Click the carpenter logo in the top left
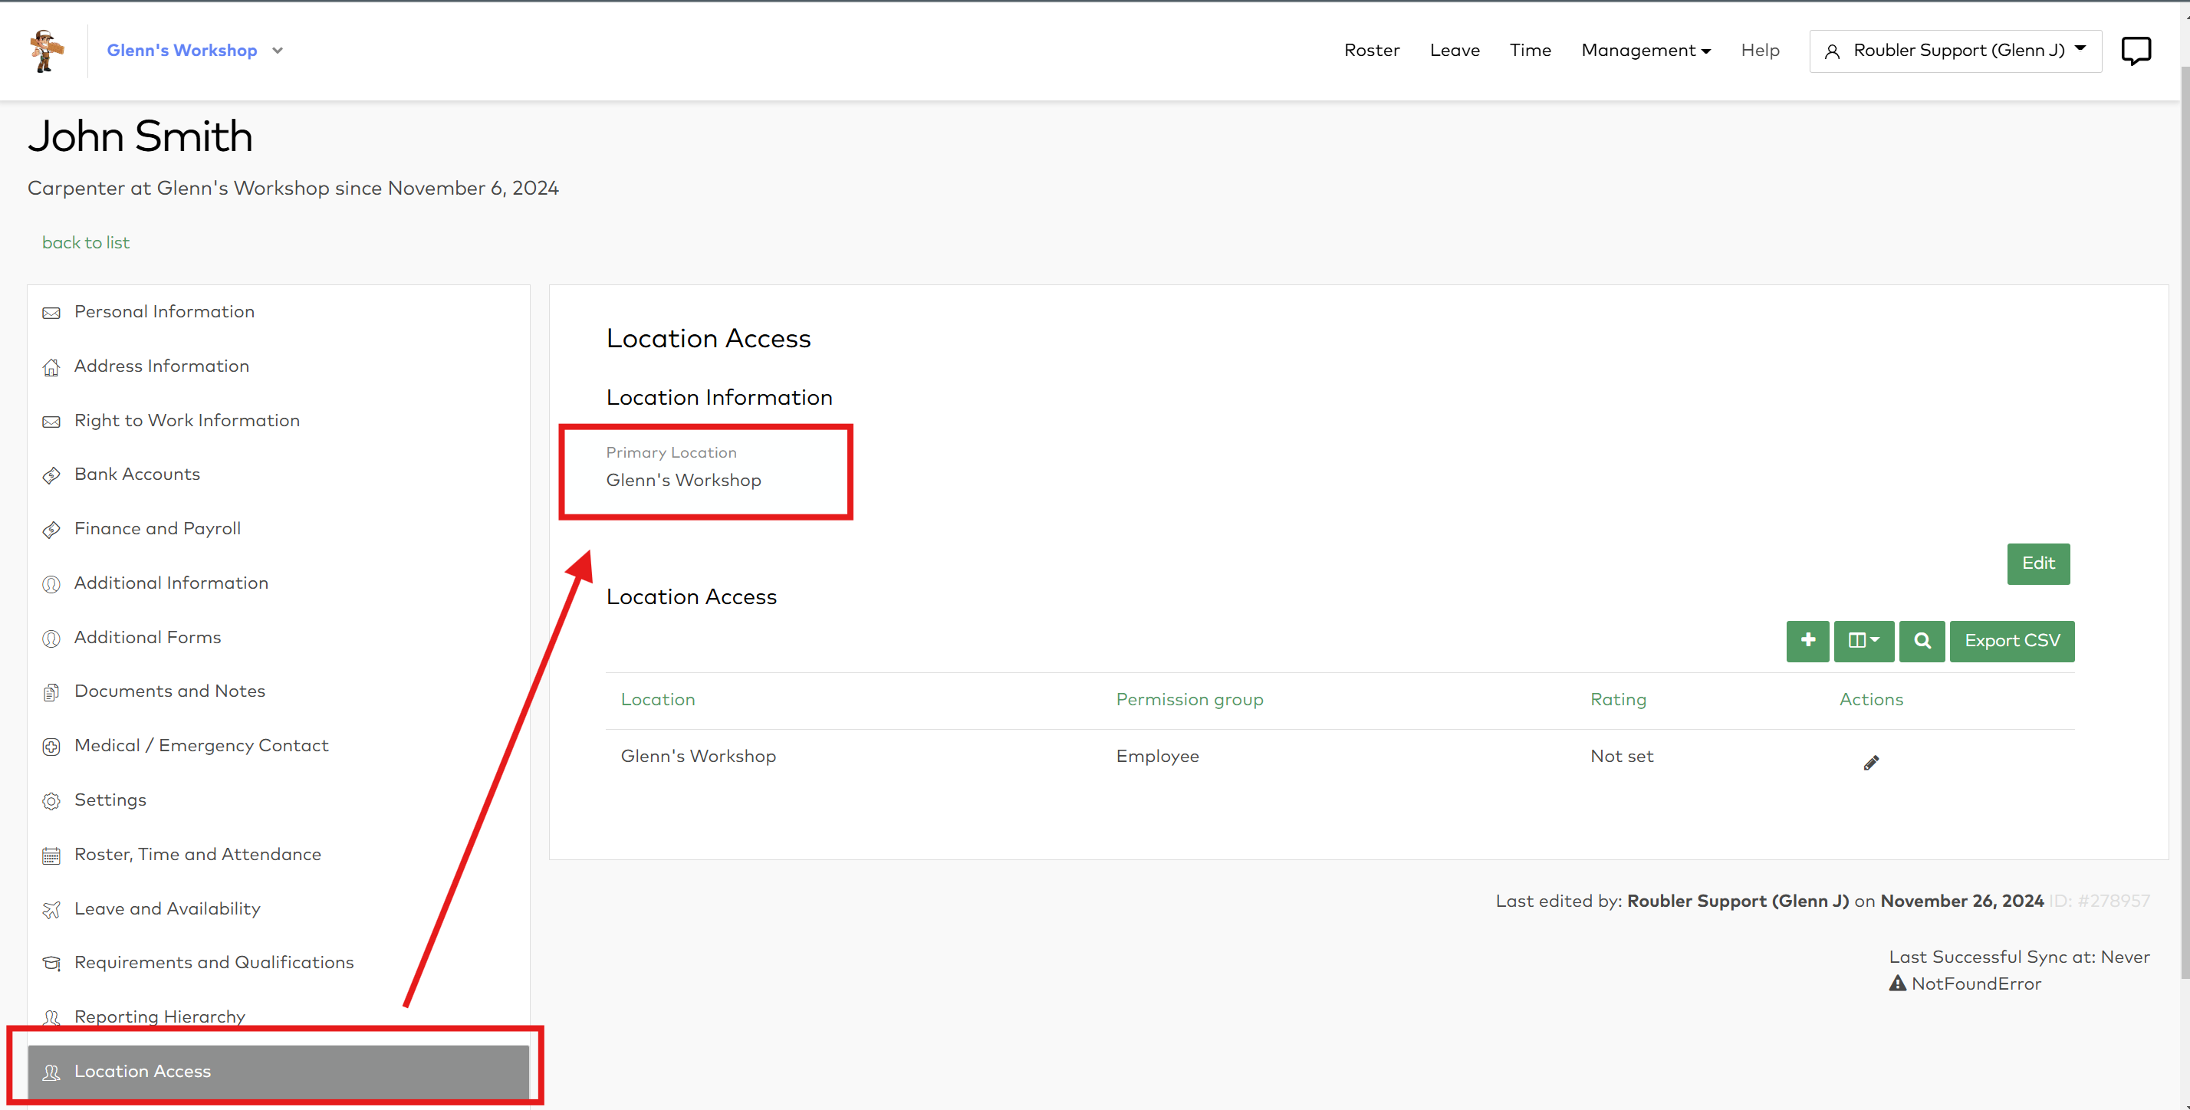2190x1110 pixels. (x=46, y=51)
